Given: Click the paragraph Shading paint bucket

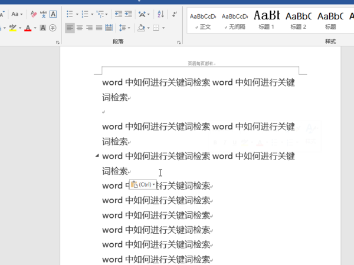Looking at the screenshot, I should (142, 28).
